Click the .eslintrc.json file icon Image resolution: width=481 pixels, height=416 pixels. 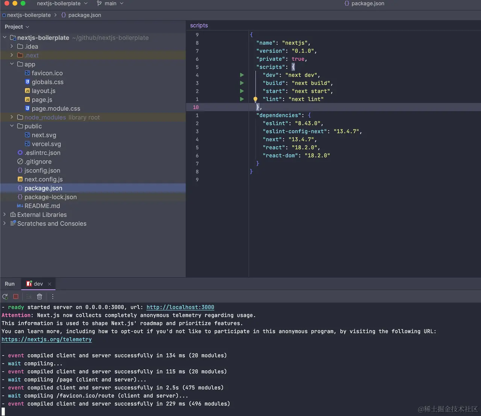[x=20, y=153]
